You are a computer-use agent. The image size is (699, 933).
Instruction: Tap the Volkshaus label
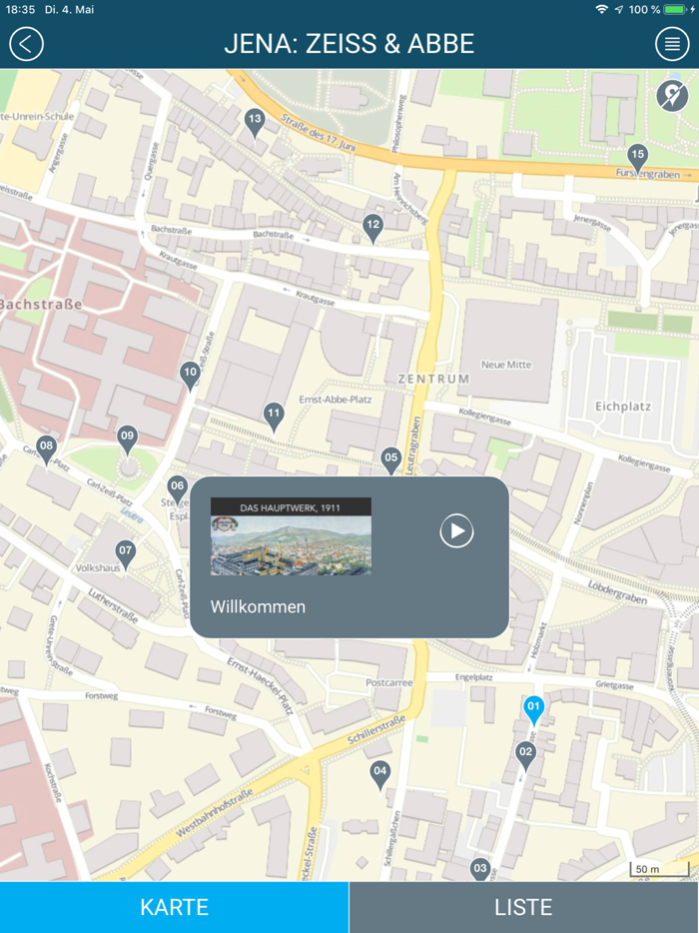[x=98, y=567]
